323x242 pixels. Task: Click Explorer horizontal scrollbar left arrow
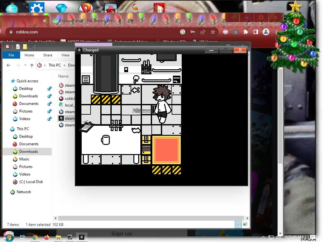point(56,218)
